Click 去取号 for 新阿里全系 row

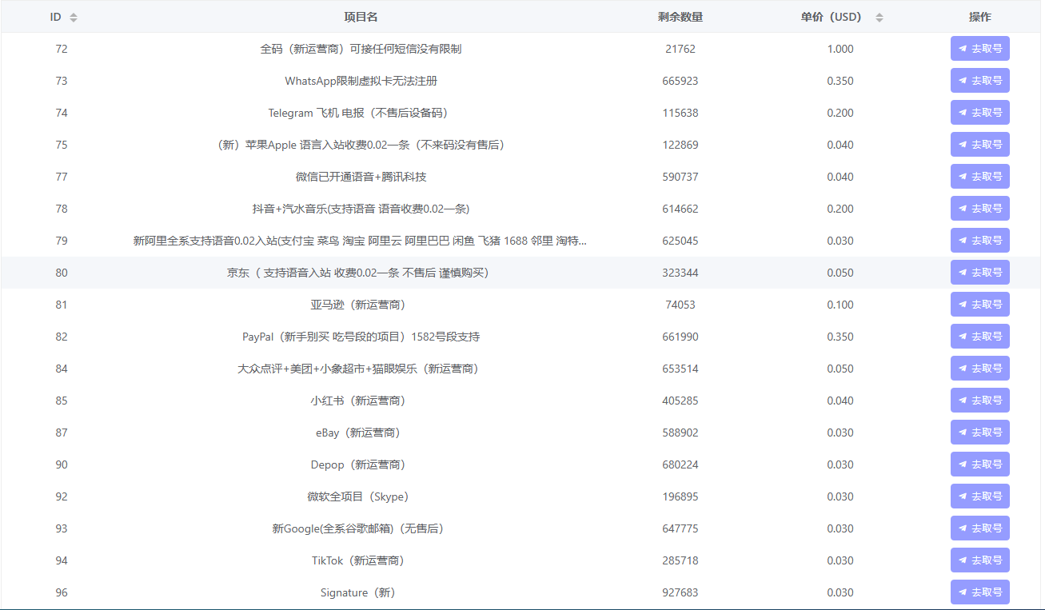979,241
